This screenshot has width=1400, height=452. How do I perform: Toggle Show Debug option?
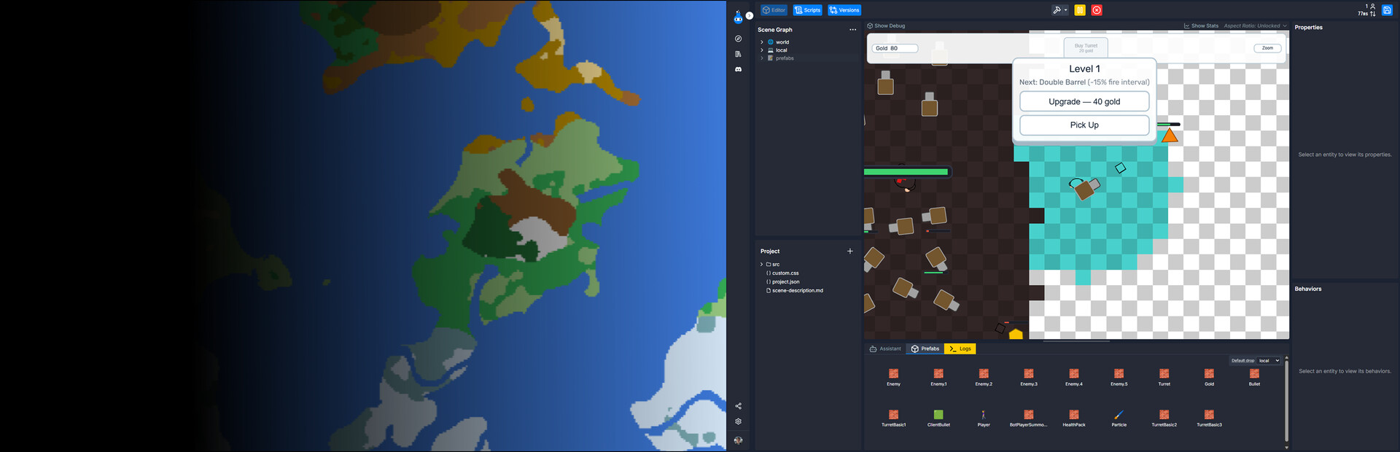[x=886, y=26]
